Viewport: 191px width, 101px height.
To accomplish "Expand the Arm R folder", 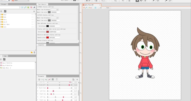I will click(1, 22).
